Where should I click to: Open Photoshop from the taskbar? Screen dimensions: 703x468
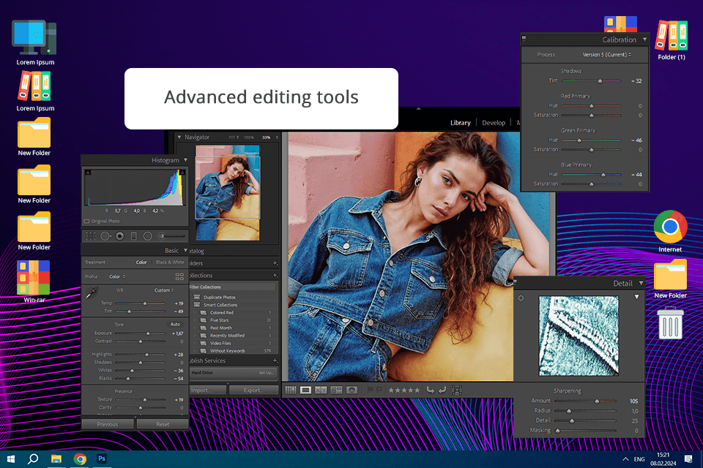pos(102,458)
